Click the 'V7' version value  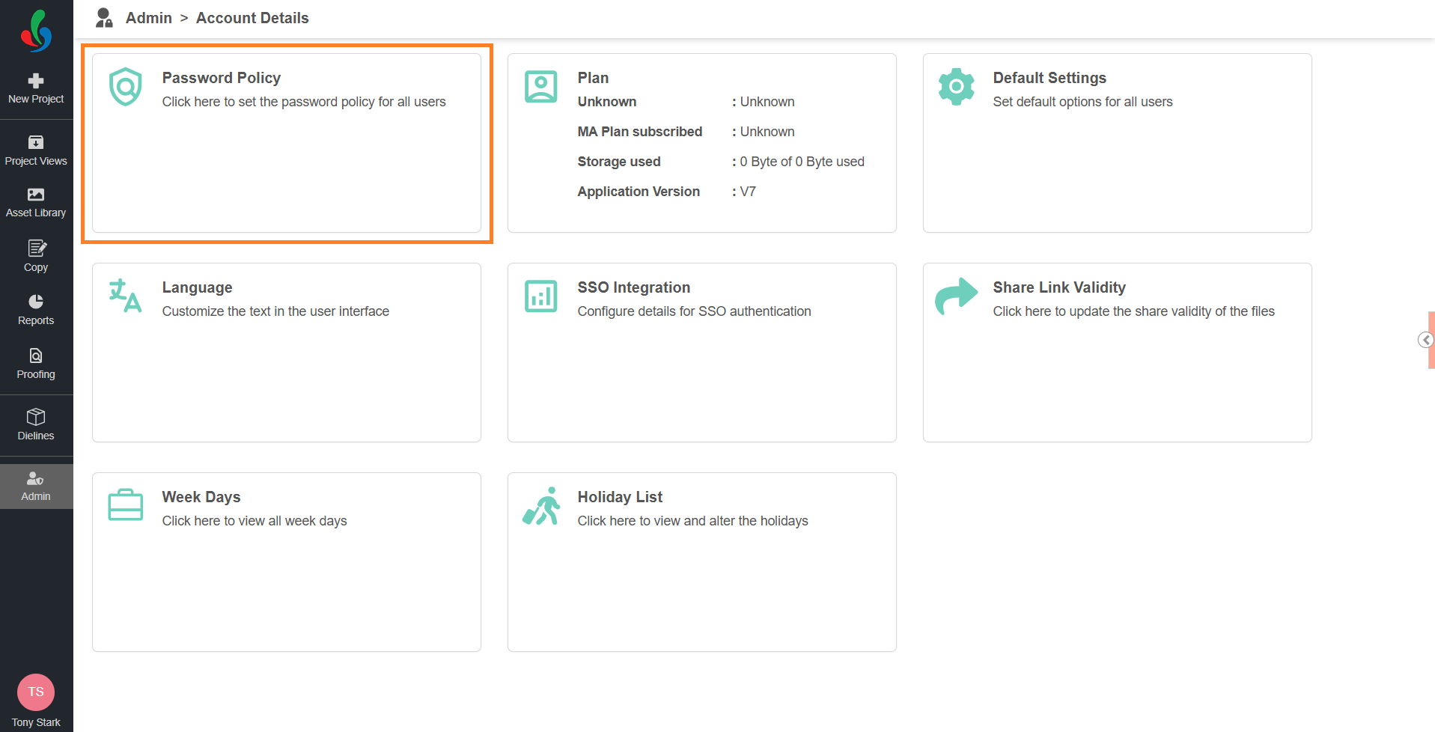click(748, 192)
